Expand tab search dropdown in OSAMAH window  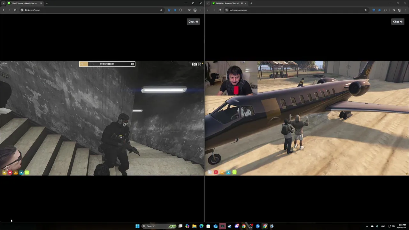[x=208, y=3]
